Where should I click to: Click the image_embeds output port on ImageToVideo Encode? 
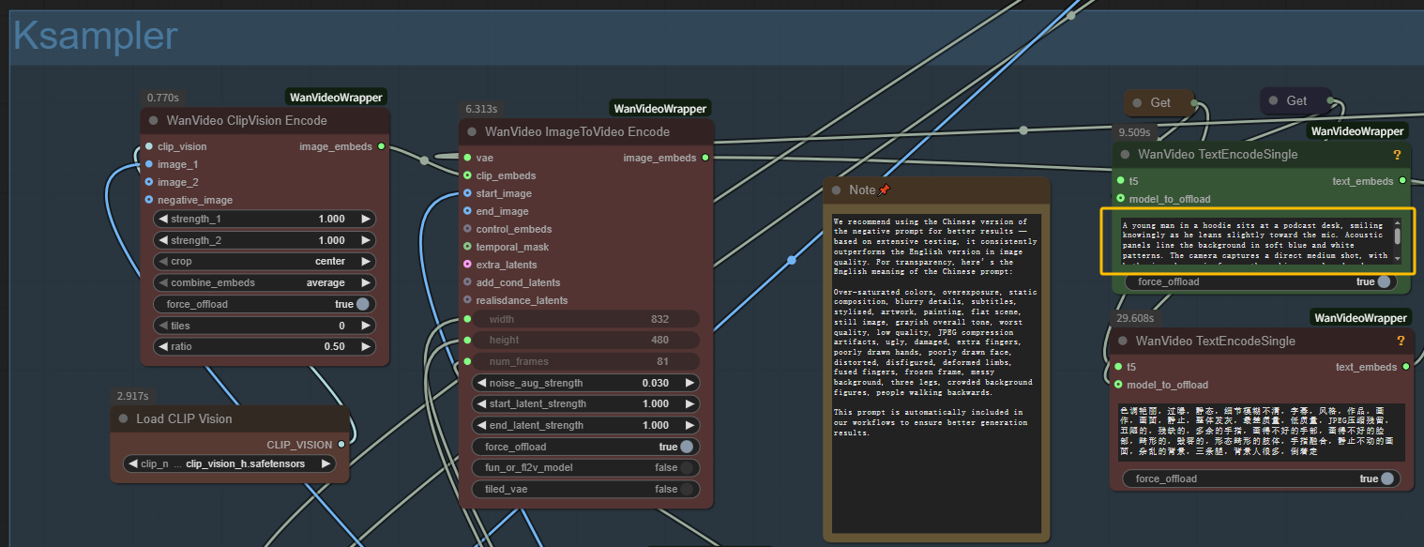click(705, 158)
